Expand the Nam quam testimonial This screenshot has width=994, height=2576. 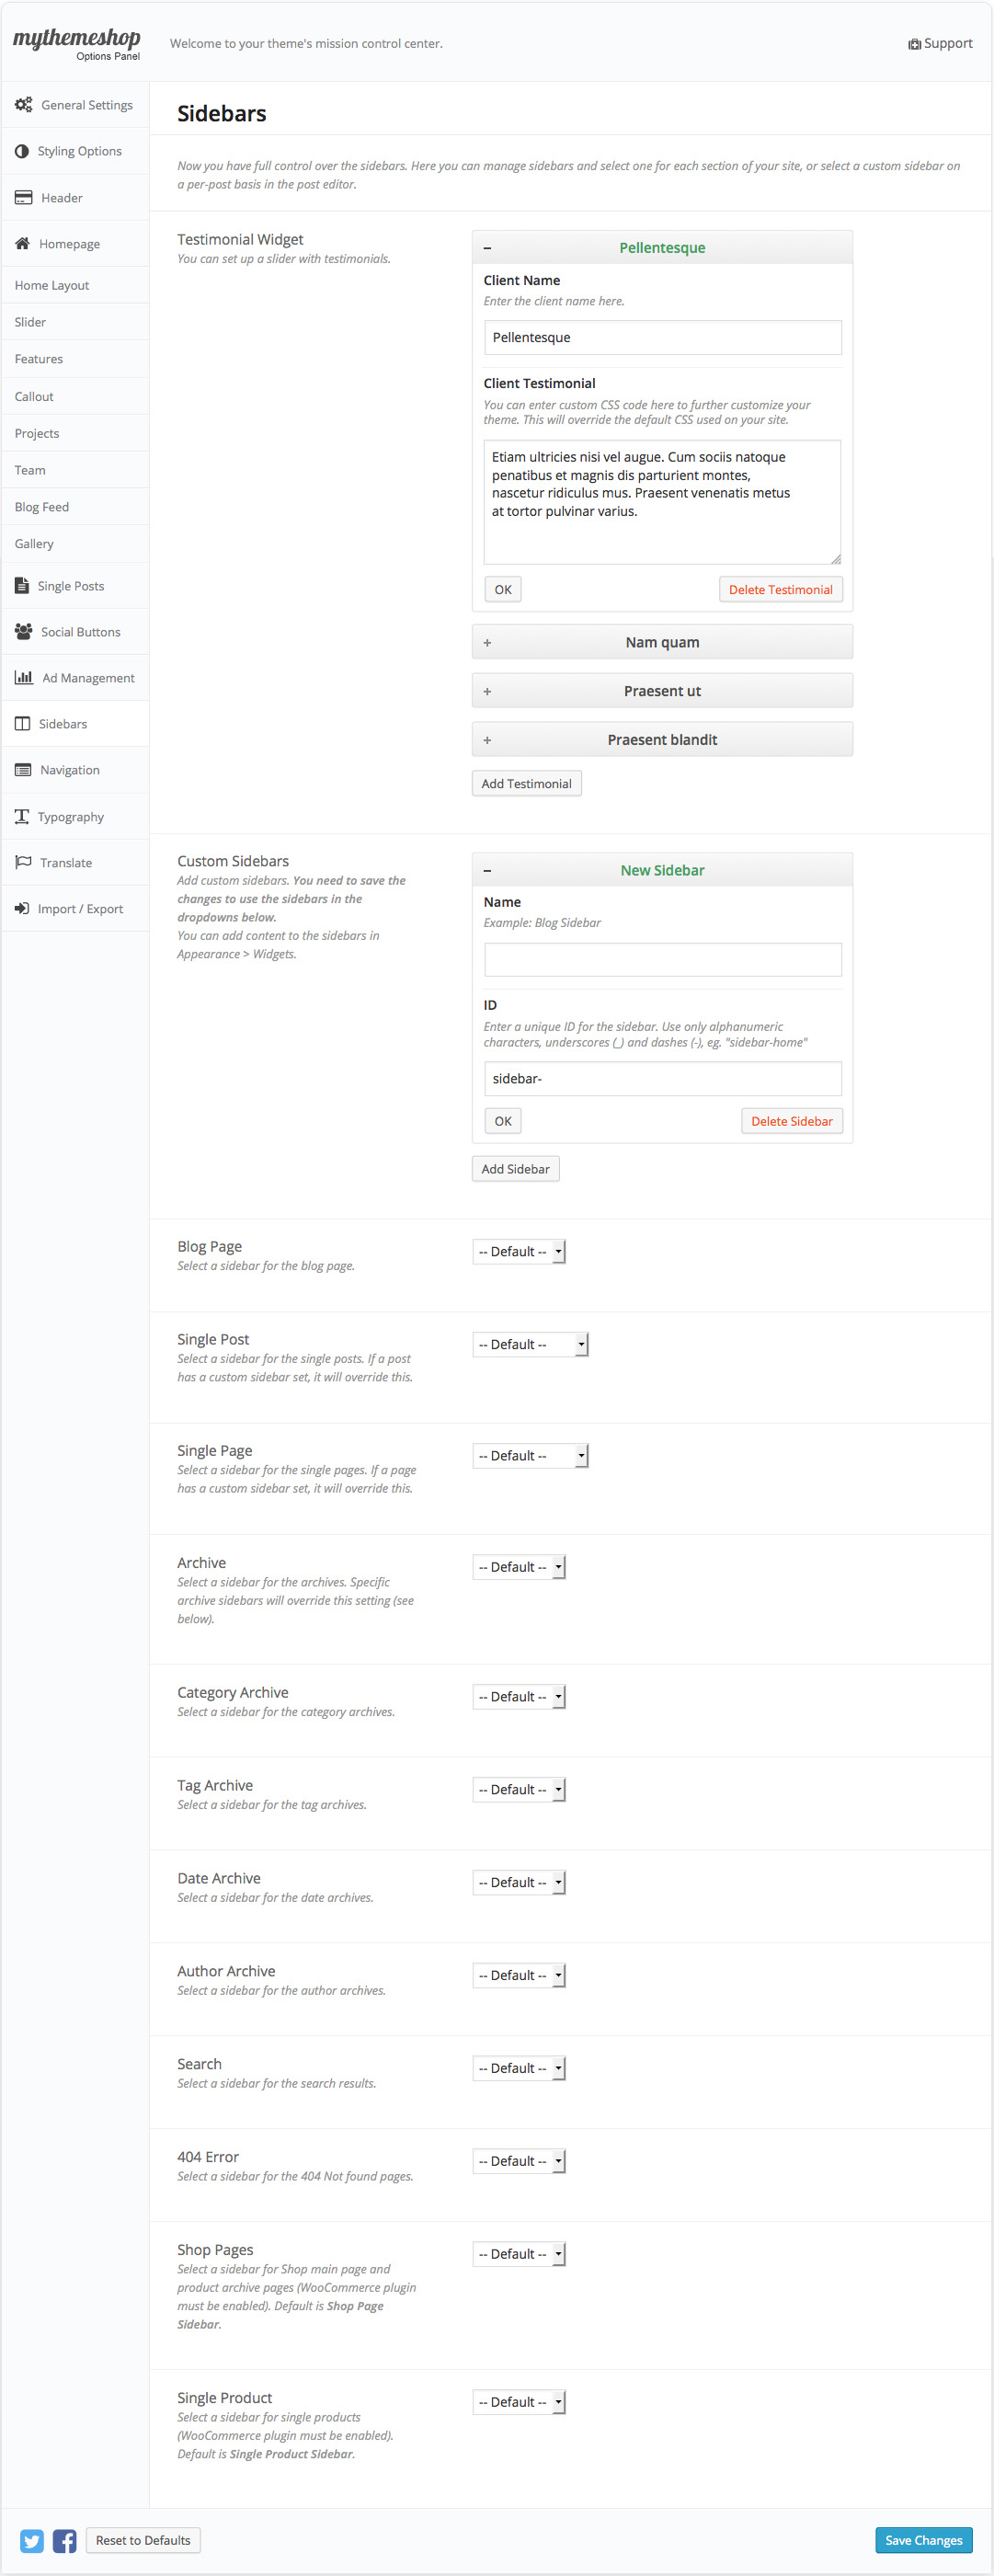click(662, 642)
